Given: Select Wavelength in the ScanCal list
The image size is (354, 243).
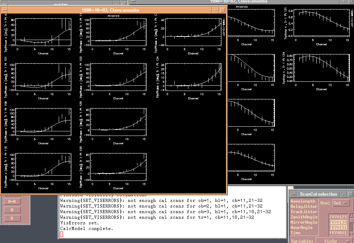Looking at the screenshot, I should (x=303, y=201).
